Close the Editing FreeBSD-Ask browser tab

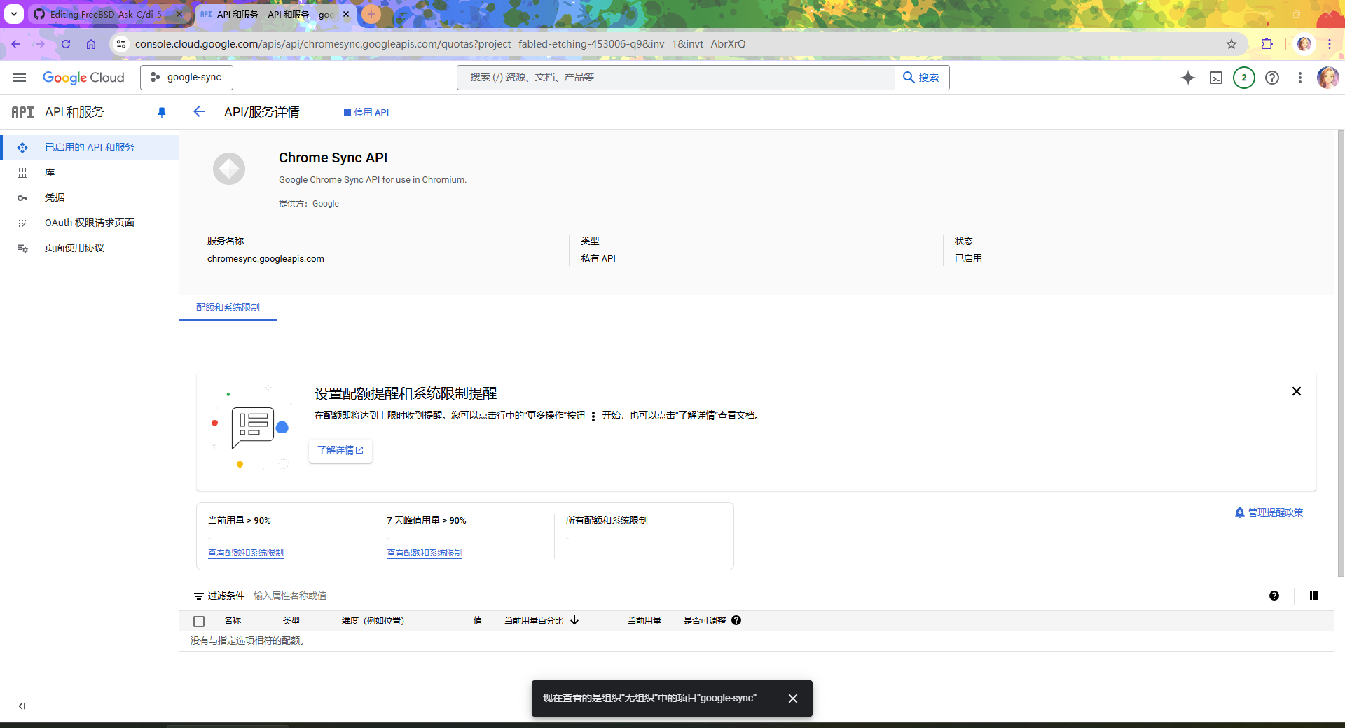click(179, 14)
